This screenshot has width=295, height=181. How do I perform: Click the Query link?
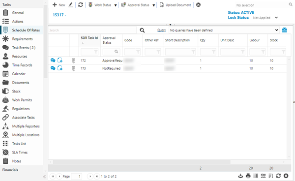[161, 30]
